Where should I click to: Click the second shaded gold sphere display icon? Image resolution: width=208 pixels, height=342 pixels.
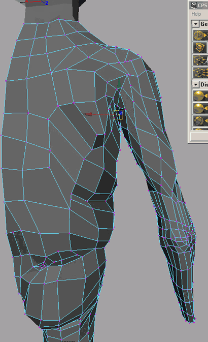(x=200, y=108)
